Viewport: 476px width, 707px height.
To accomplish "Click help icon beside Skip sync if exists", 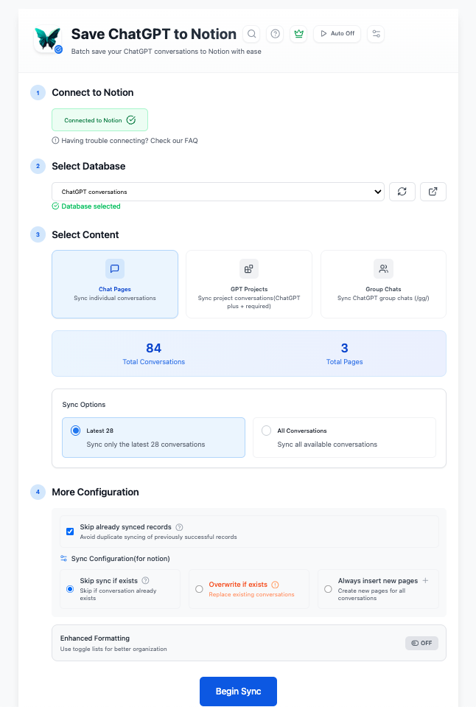I will tap(145, 581).
